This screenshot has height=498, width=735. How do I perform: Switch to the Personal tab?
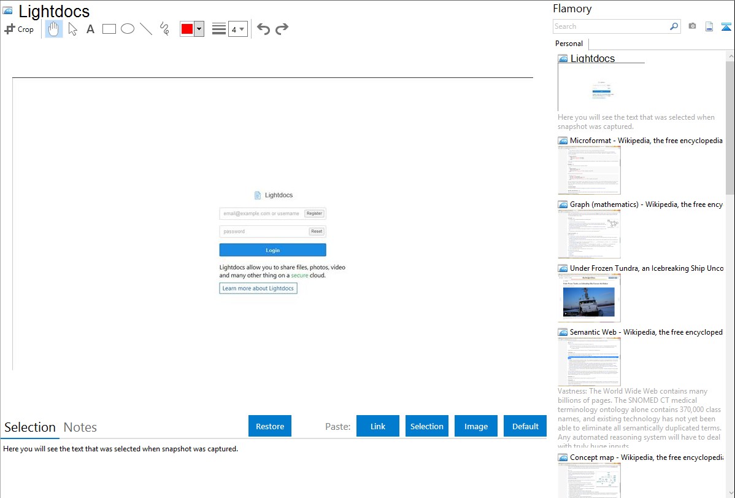pos(569,44)
